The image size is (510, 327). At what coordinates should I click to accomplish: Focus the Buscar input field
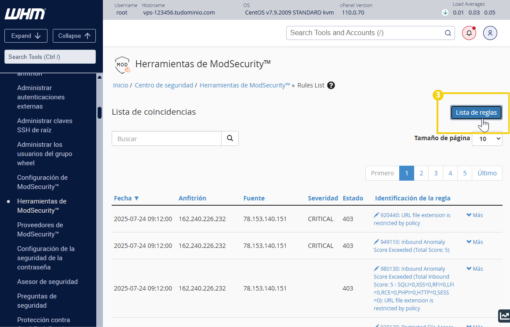(x=167, y=138)
